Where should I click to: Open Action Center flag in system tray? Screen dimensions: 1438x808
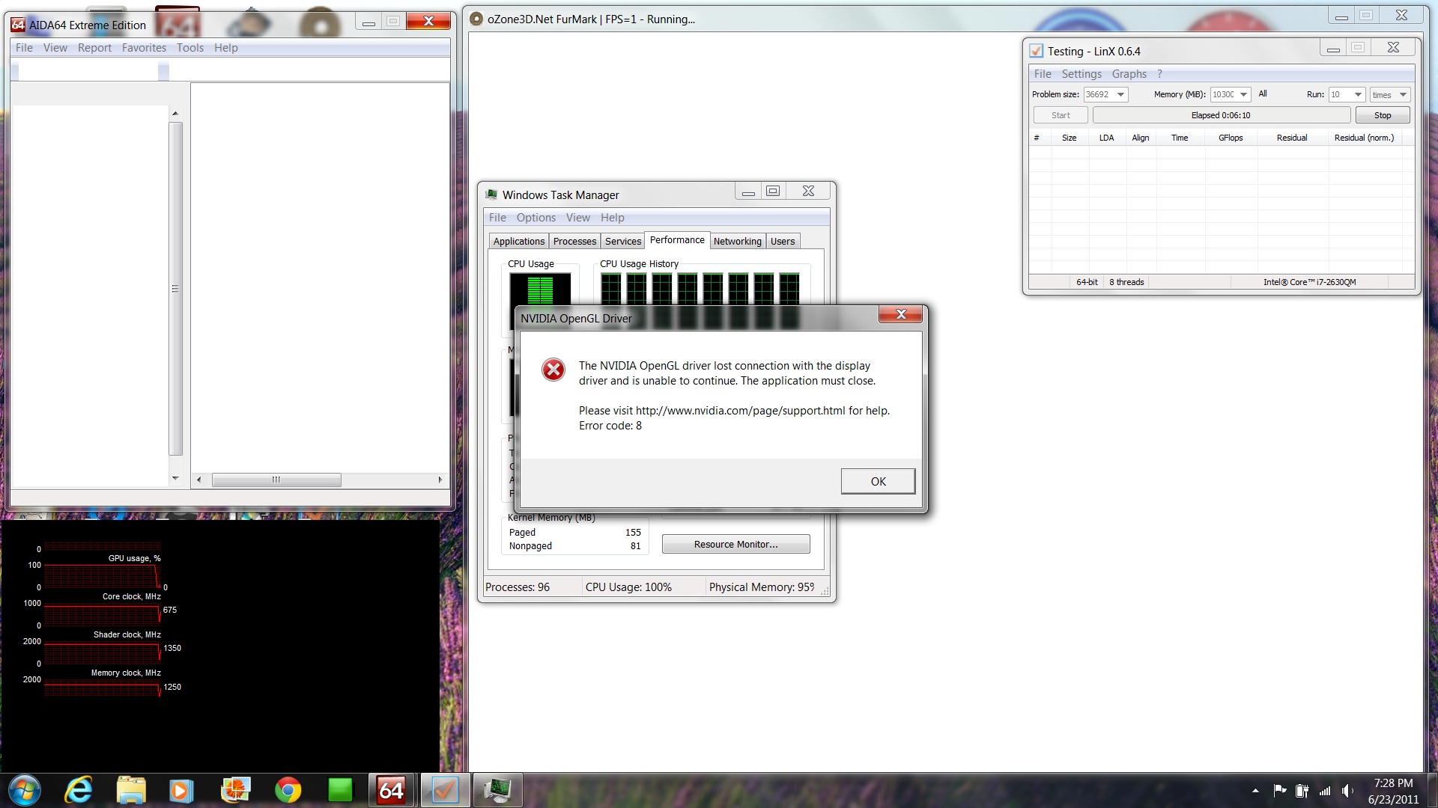point(1280,790)
